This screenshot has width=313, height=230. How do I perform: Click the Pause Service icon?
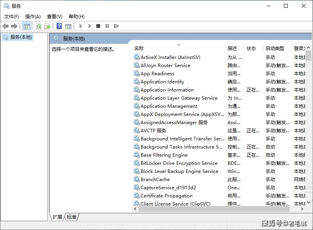point(107,26)
